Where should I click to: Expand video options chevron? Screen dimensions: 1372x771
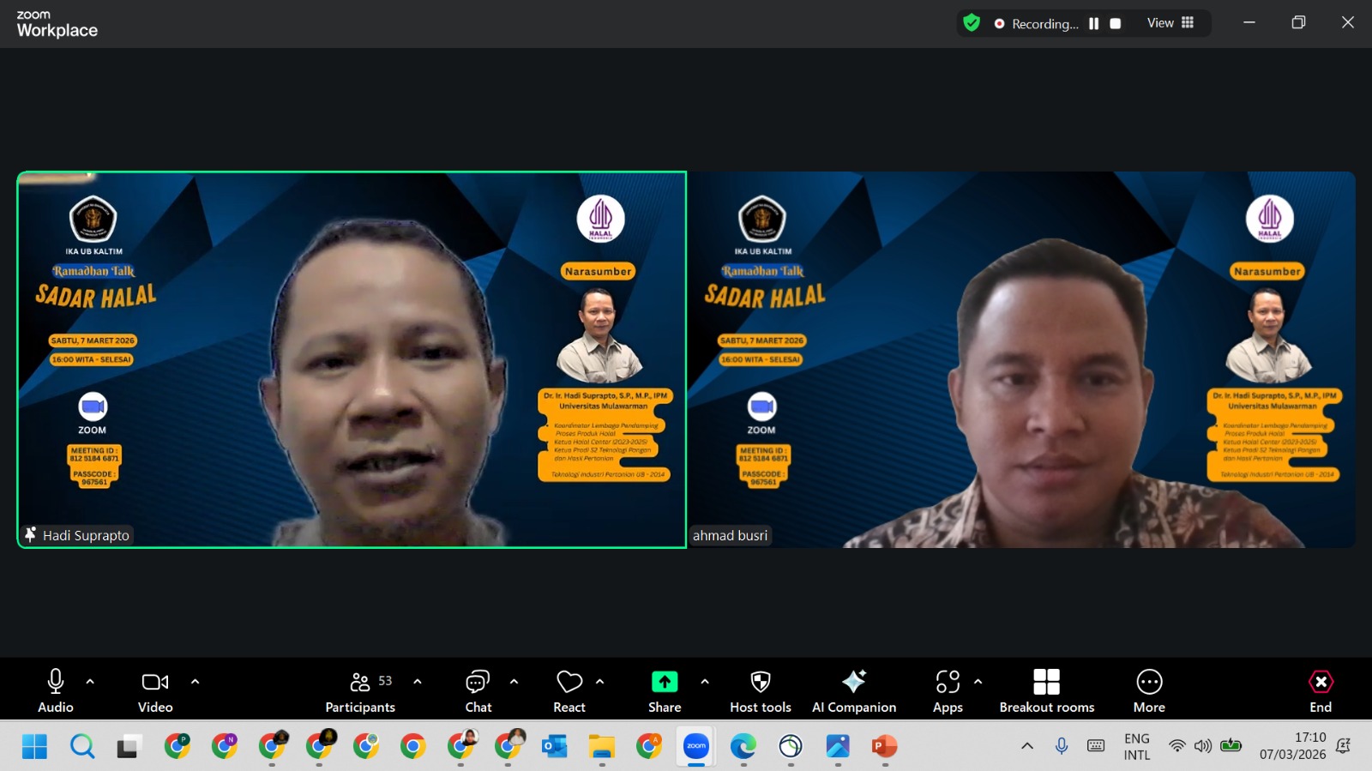click(195, 682)
